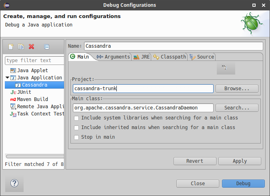Viewport: 270px width, 196px height.
Task: Click Browse to choose a project
Action: tap(237, 89)
